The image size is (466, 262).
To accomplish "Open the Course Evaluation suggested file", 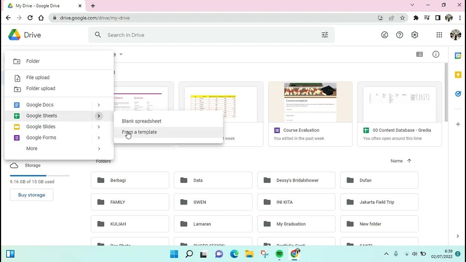I will click(310, 114).
